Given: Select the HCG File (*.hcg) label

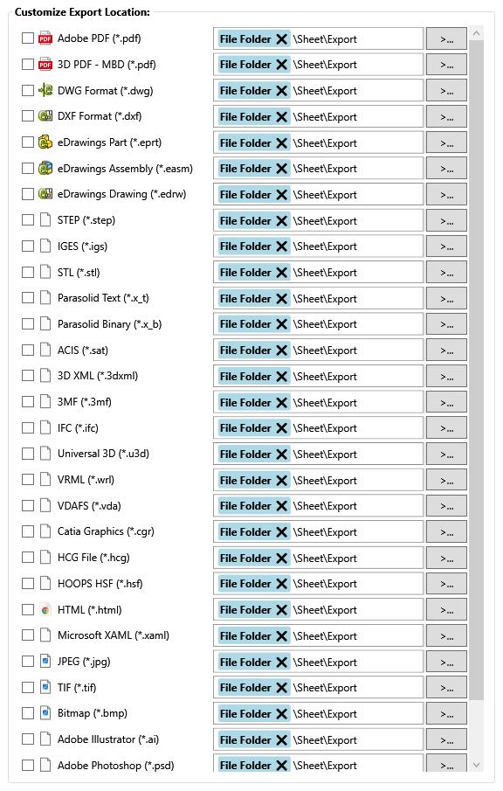Looking at the screenshot, I should tap(93, 558).
